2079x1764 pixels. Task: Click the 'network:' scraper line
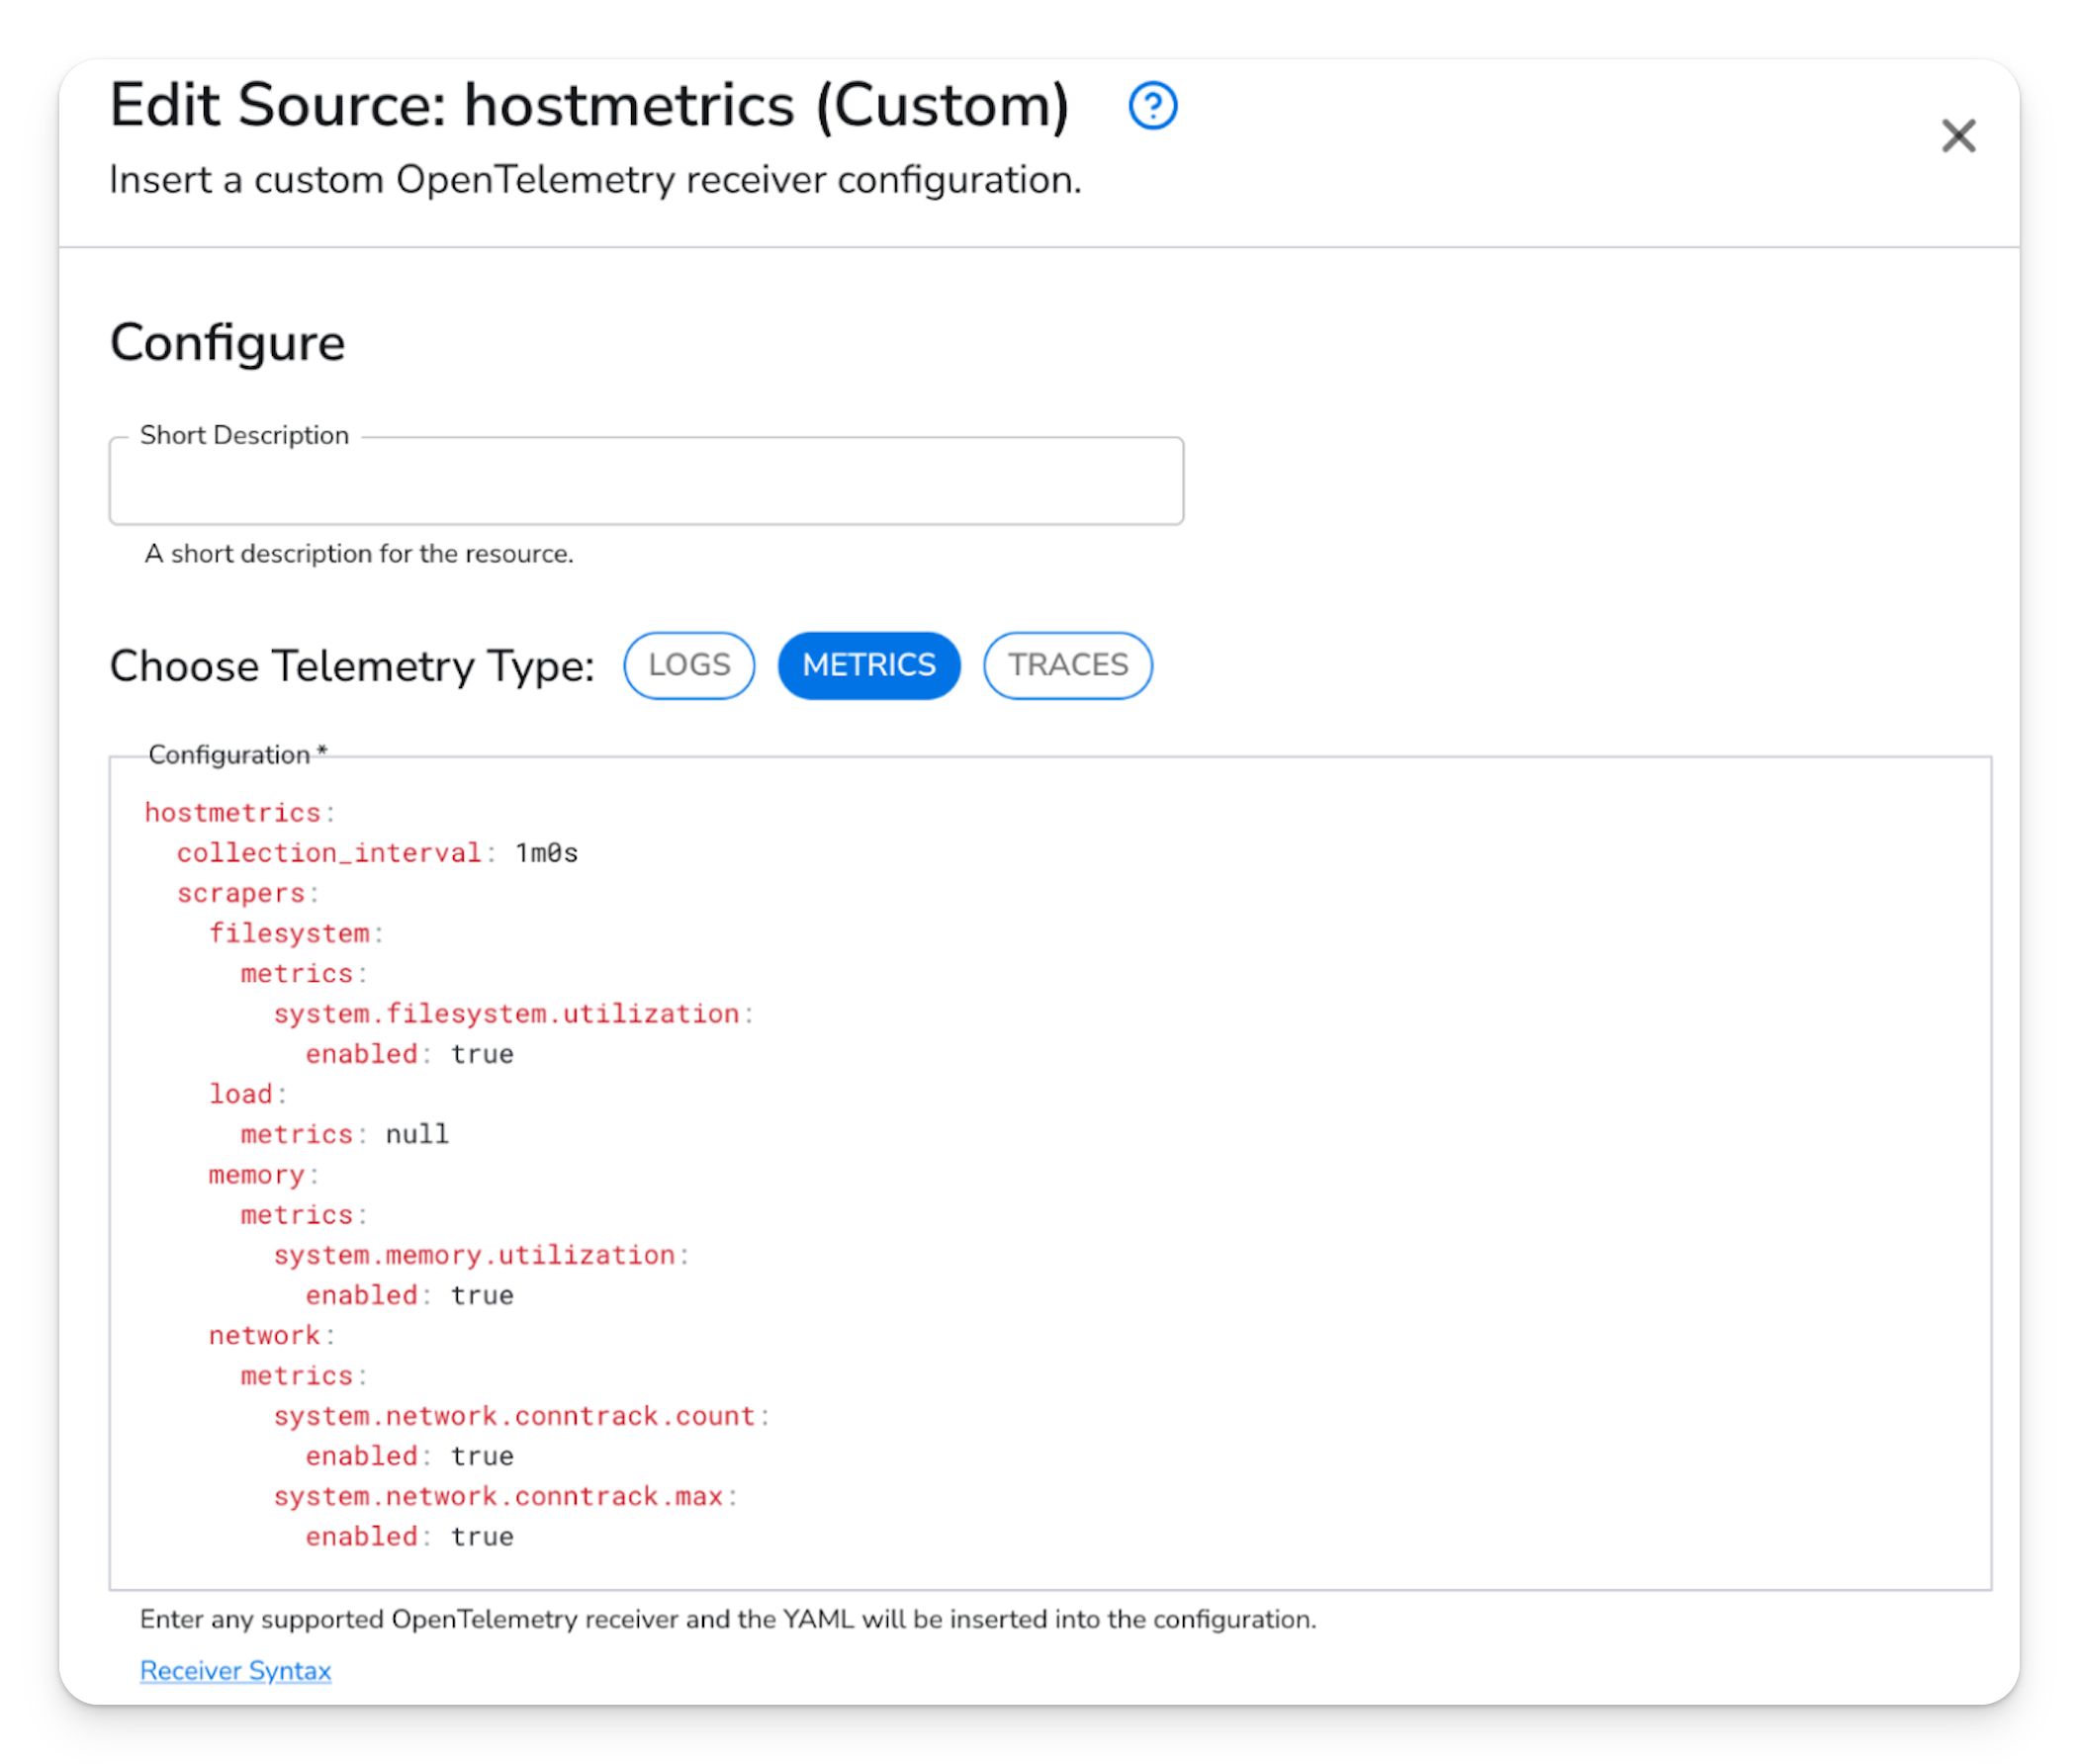click(271, 1335)
